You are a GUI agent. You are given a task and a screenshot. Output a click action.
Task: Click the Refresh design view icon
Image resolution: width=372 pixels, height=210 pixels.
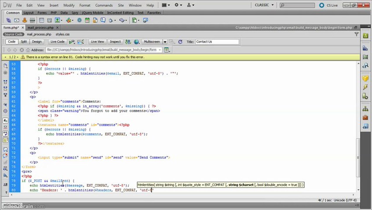(180, 42)
